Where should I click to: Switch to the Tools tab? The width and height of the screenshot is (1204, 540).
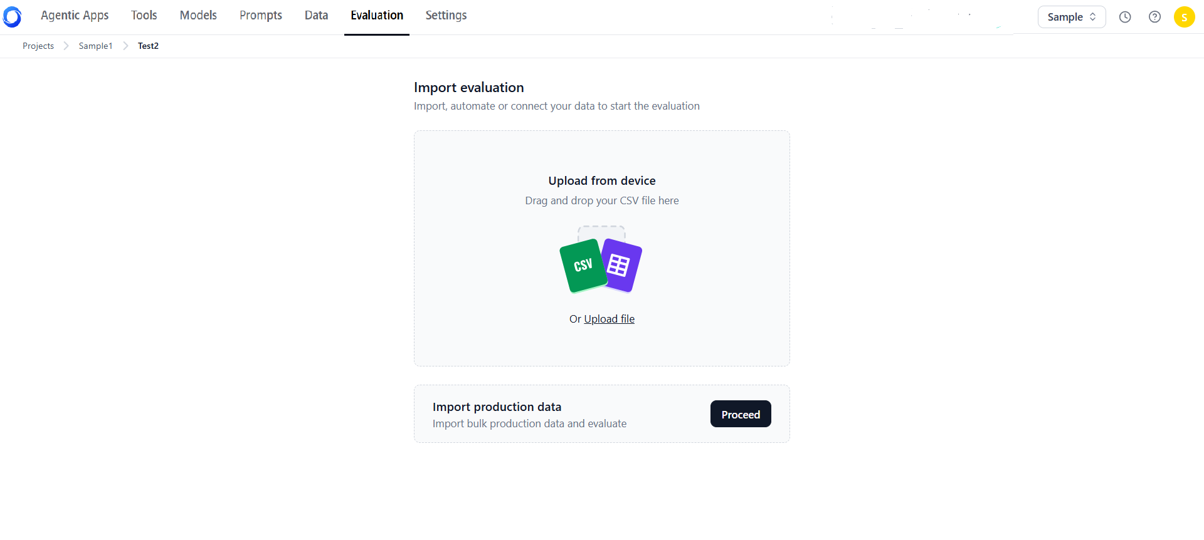pyautogui.click(x=144, y=16)
